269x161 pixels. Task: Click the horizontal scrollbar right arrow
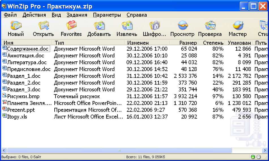pyautogui.click(x=265, y=150)
